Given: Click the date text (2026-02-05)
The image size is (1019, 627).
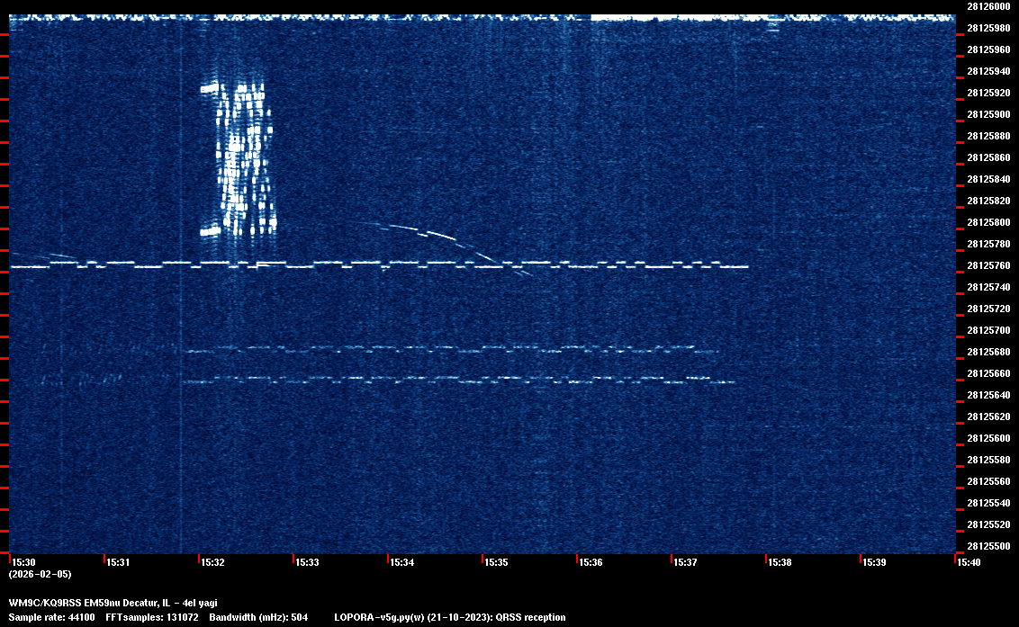Looking at the screenshot, I should [x=41, y=574].
